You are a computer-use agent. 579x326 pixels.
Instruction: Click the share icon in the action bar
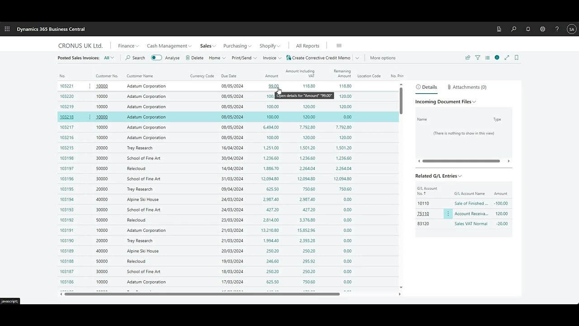click(x=468, y=58)
